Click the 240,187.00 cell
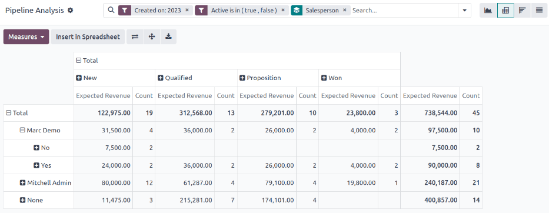This screenshot has width=549, height=213. 430,183
